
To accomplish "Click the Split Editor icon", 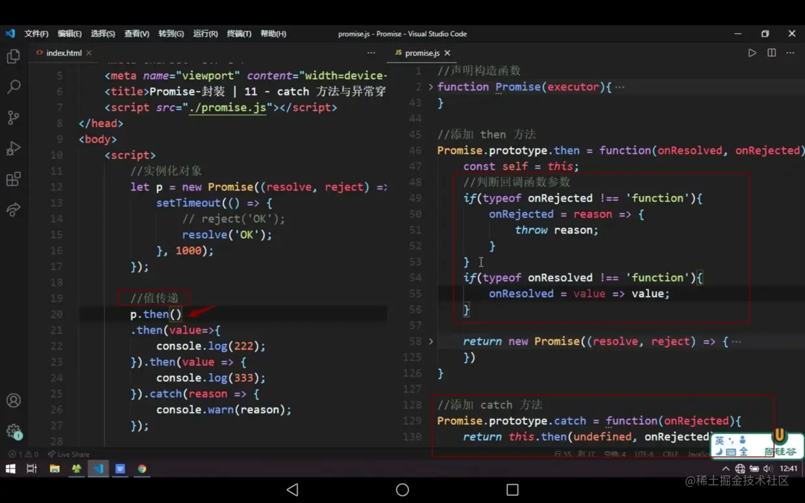I will pos(771,53).
